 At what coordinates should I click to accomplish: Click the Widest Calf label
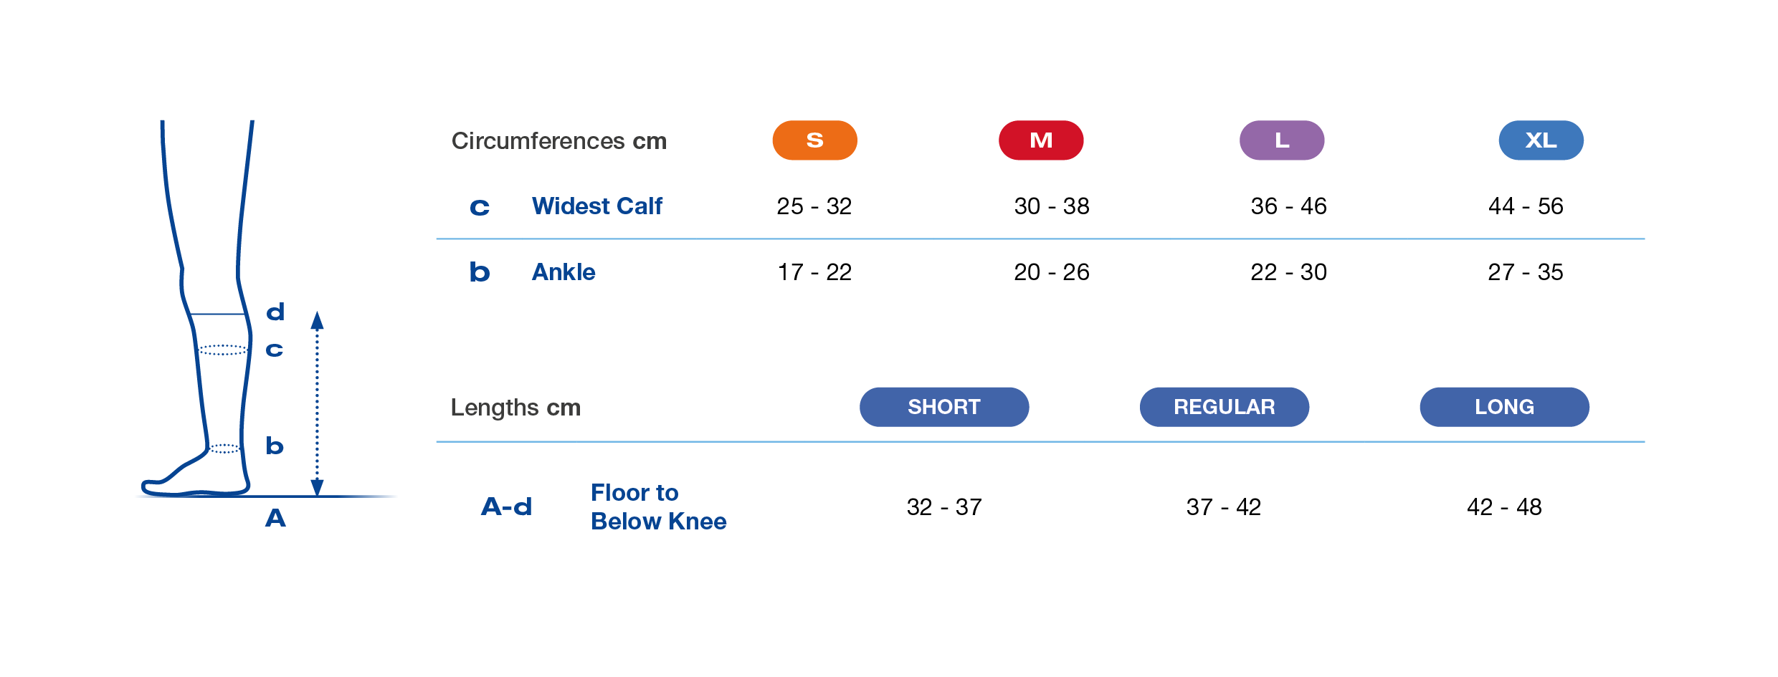pyautogui.click(x=596, y=206)
